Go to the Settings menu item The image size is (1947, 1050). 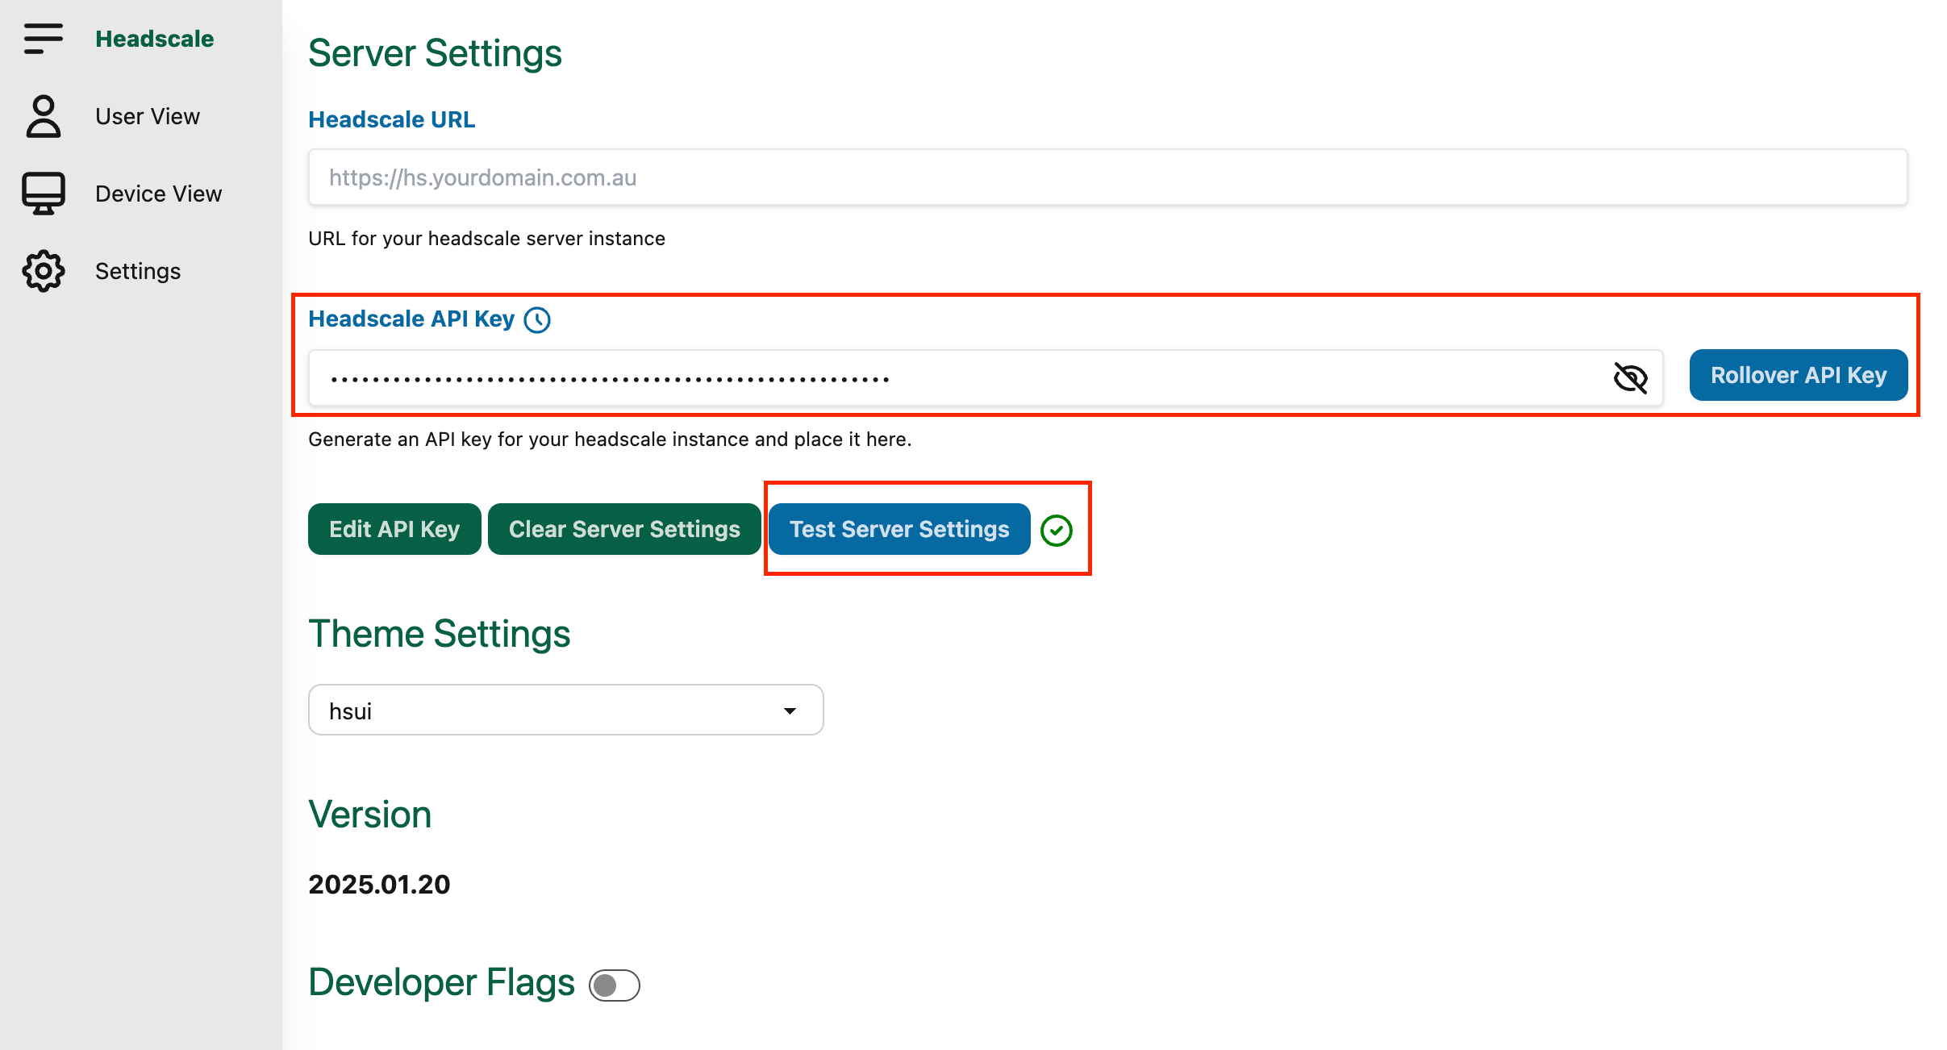pos(138,271)
